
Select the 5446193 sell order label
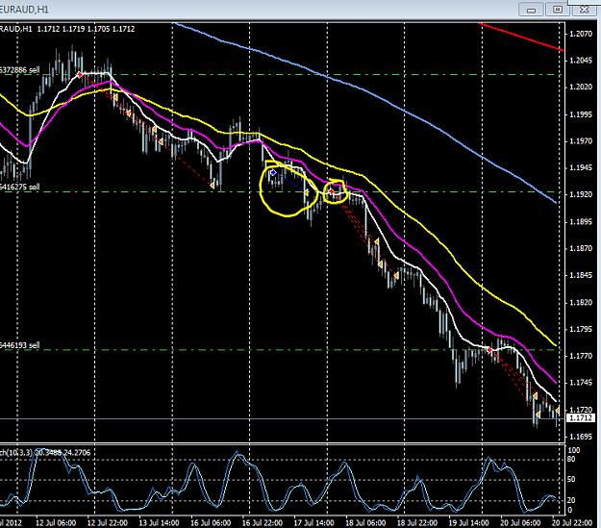pyautogui.click(x=19, y=345)
